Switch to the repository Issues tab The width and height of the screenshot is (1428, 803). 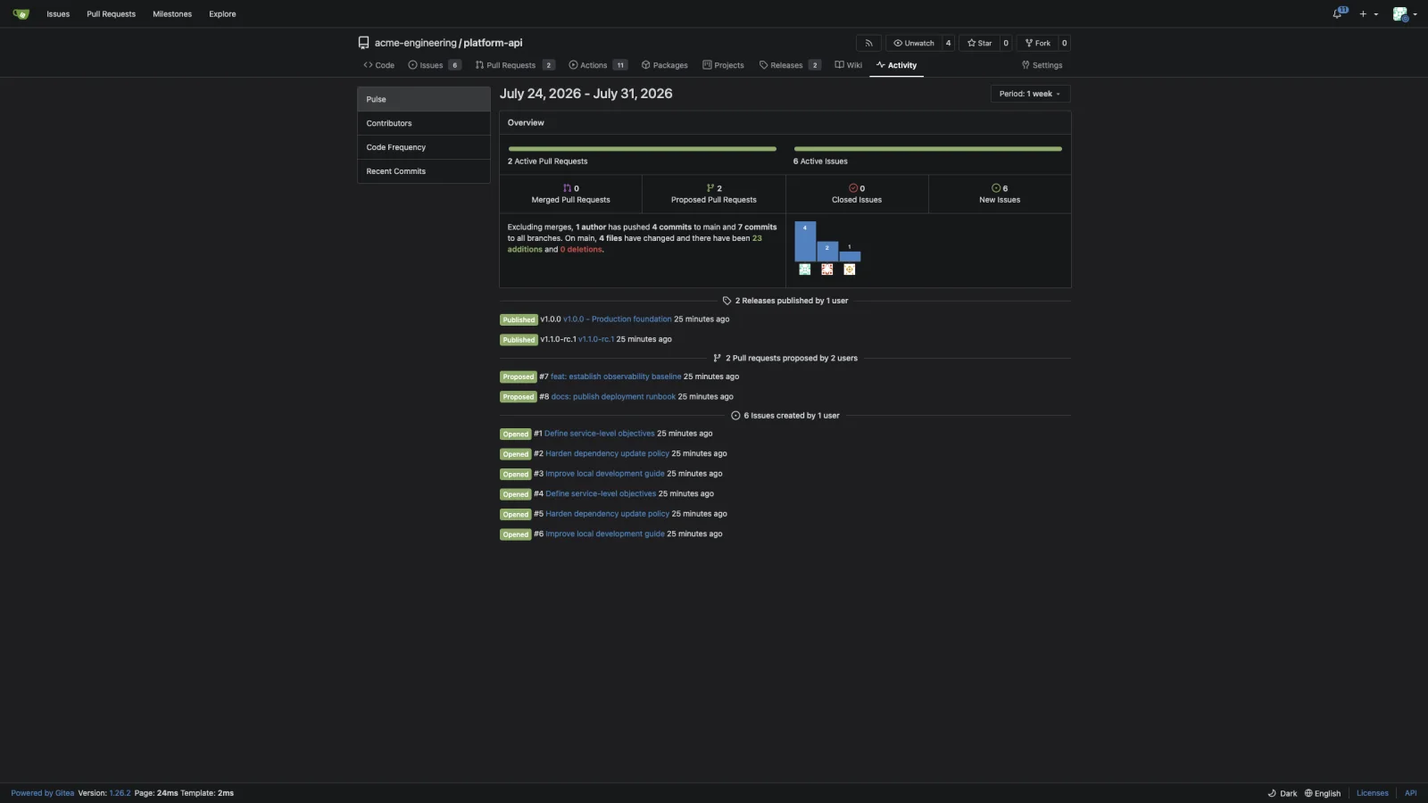coord(435,65)
